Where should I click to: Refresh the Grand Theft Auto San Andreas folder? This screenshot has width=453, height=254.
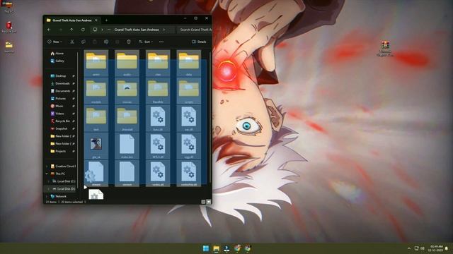pos(83,30)
